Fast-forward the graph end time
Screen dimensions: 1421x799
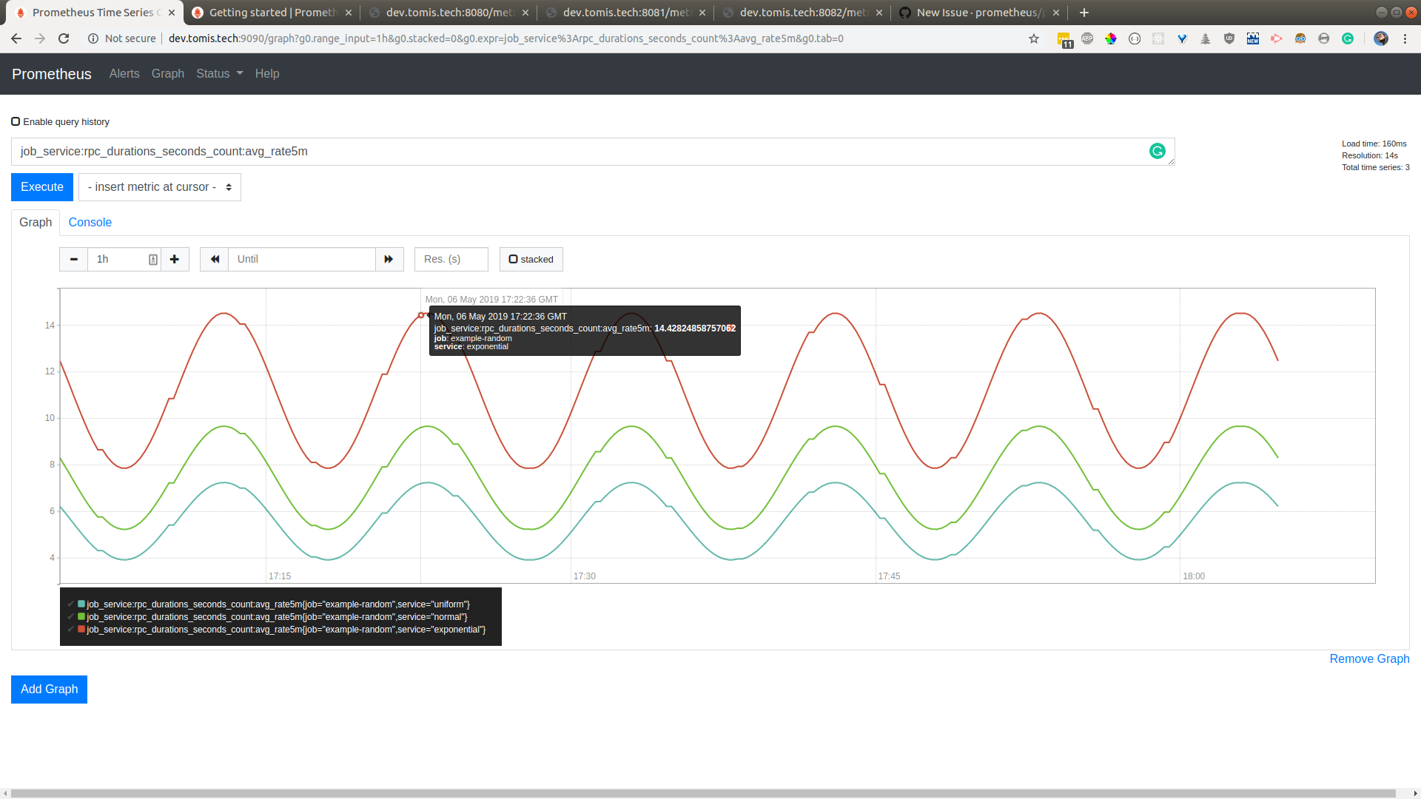[389, 259]
